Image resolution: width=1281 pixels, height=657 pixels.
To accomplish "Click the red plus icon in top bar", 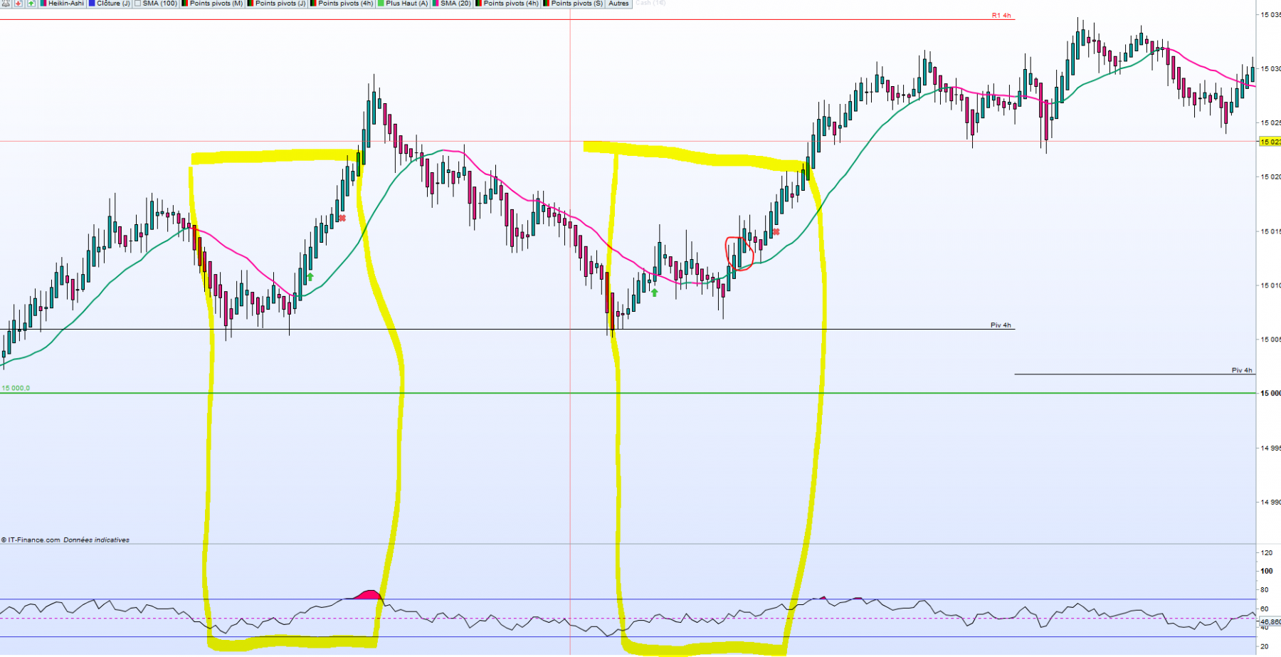I will tap(19, 3).
